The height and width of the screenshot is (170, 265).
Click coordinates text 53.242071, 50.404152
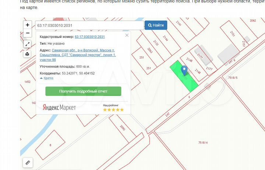tap(78, 73)
